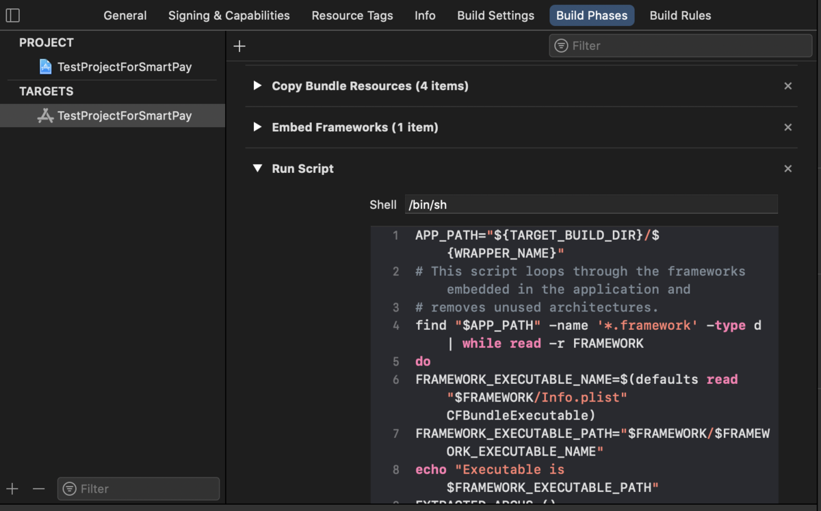821x511 pixels.
Task: Click the add target plus button
Action: (12, 488)
